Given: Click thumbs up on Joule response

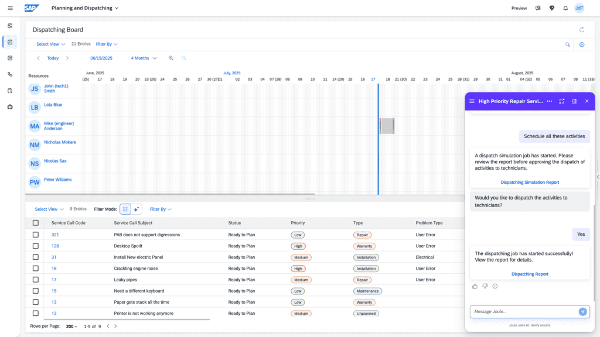Looking at the screenshot, I should coord(475,286).
